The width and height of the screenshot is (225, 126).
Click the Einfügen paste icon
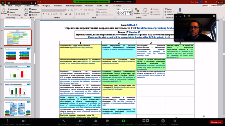coord(4,11)
